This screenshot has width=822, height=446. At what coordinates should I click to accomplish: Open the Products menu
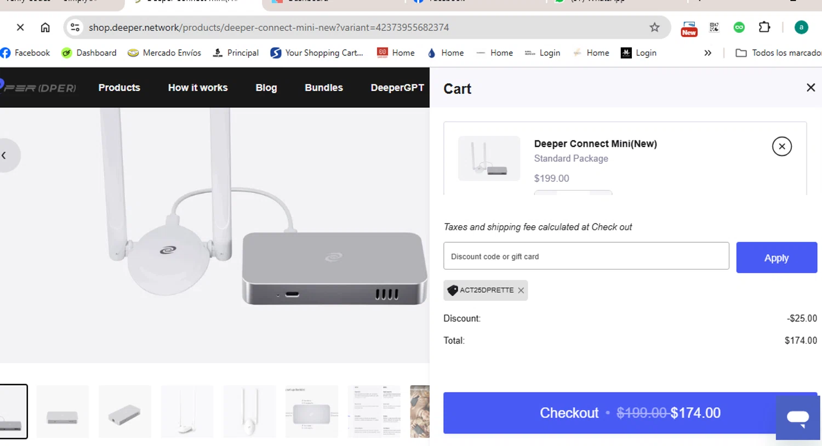click(119, 88)
